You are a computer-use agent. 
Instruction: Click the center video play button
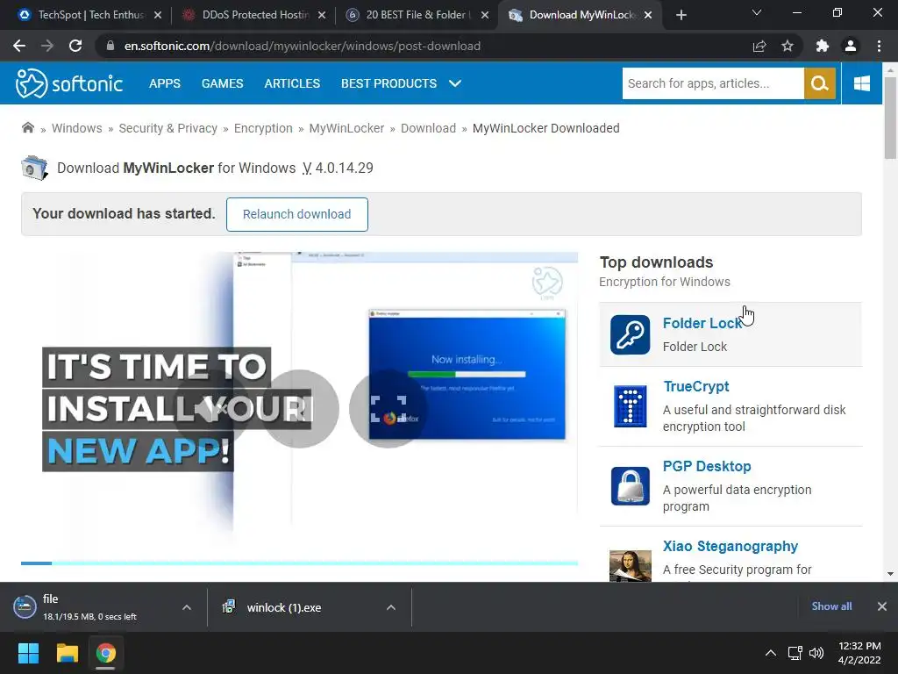click(x=300, y=409)
